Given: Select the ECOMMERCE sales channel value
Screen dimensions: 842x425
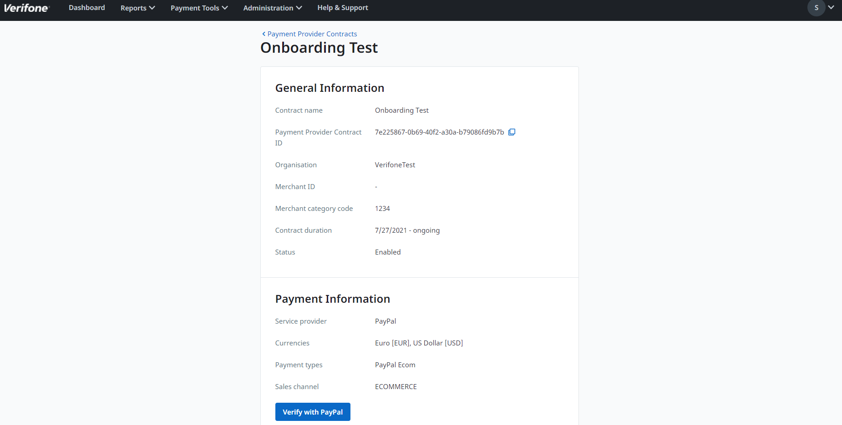Looking at the screenshot, I should click(x=396, y=387).
